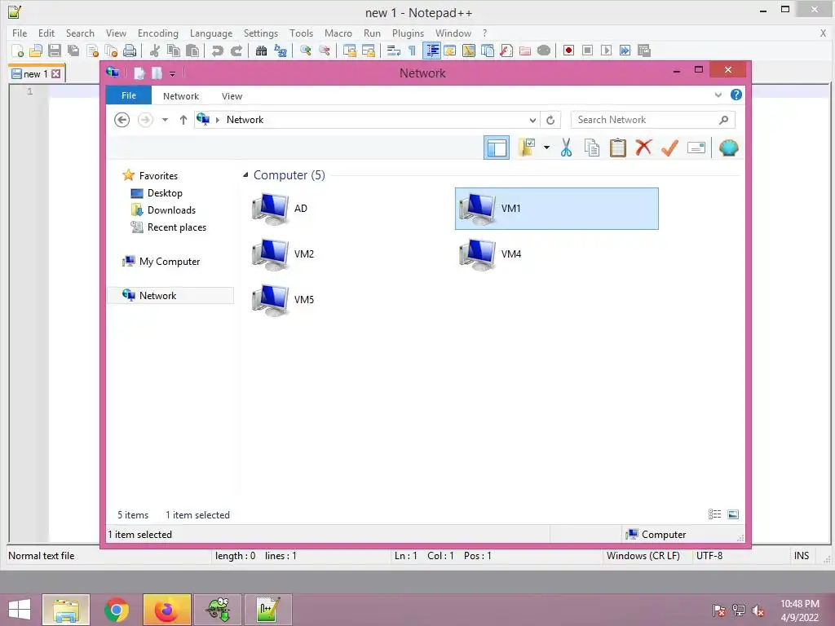
Task: Switch to details view in Network status bar
Action: (714, 514)
